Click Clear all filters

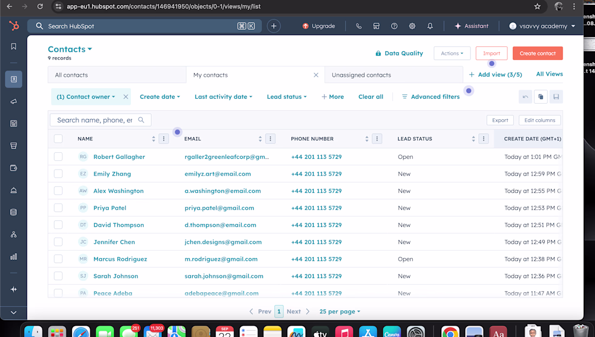pos(371,97)
